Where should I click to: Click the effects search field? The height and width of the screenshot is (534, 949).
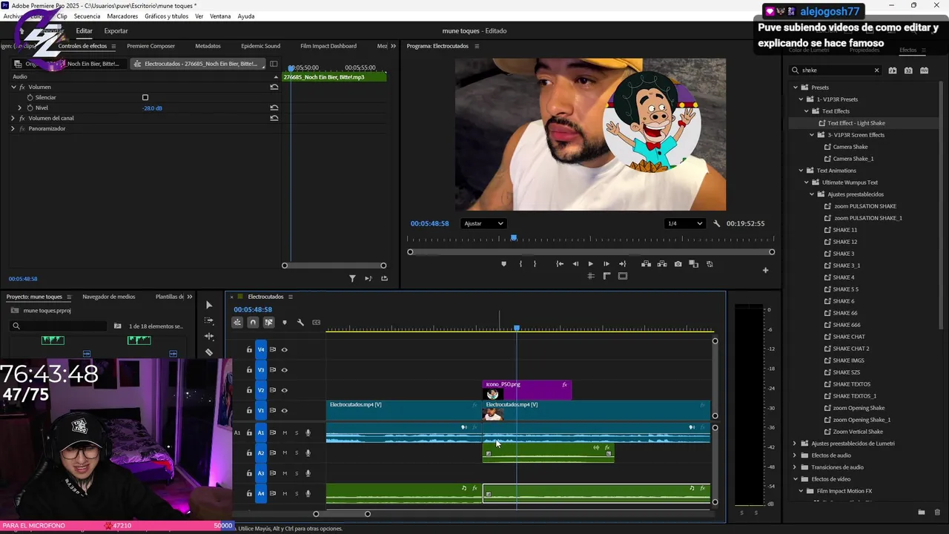point(836,70)
